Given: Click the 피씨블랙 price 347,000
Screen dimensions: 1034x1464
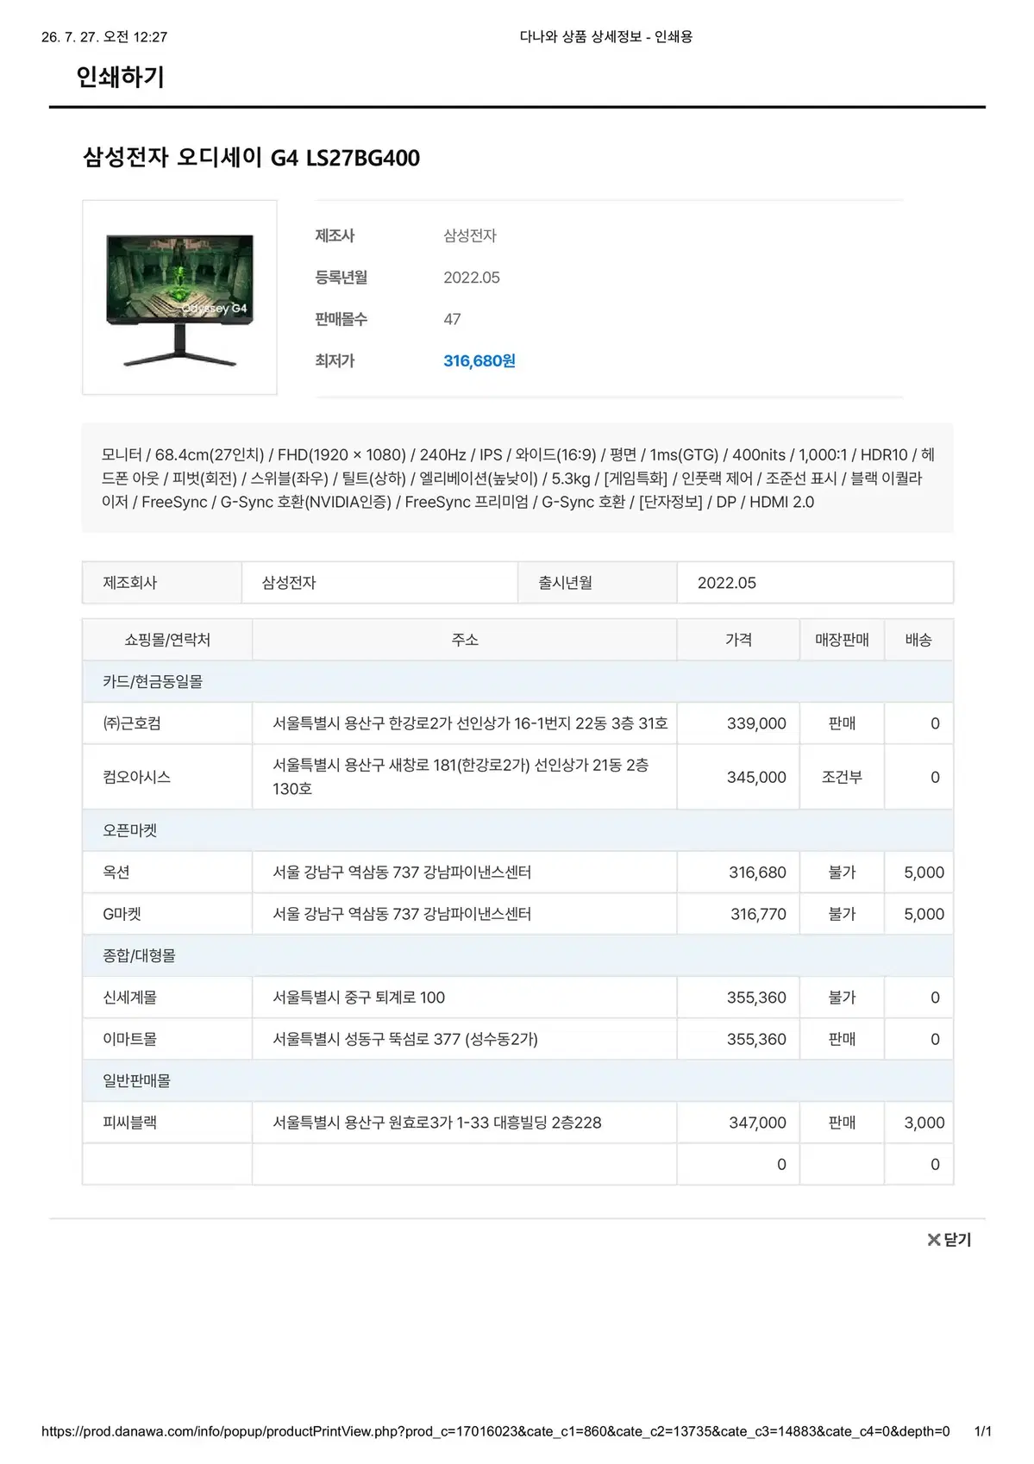Looking at the screenshot, I should coord(757,1123).
